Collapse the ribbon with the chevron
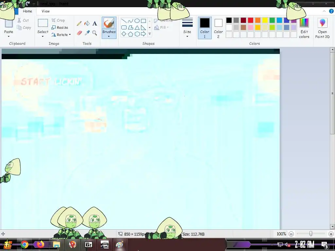 tap(324, 11)
